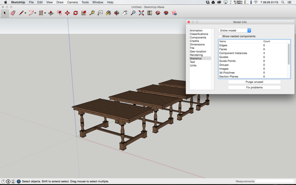Click the Fix problems button
This screenshot has width=296, height=185.
point(254,87)
